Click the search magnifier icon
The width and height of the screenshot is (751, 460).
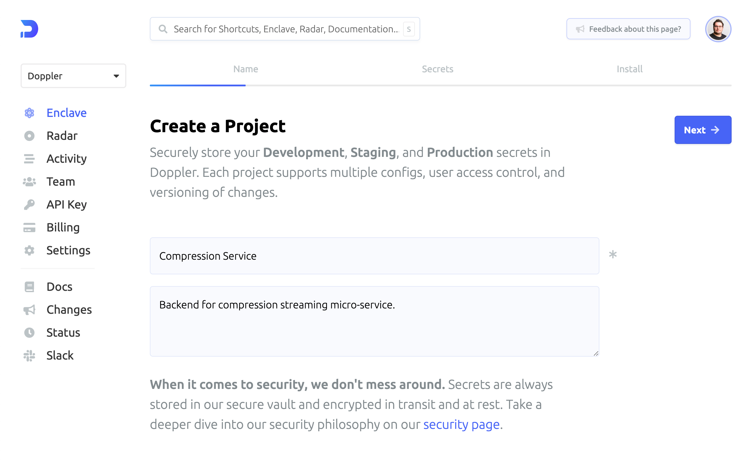coord(163,29)
